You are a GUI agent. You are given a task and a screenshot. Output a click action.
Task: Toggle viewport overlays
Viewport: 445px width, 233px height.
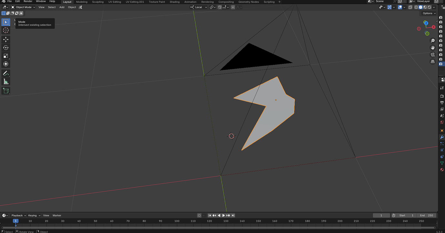point(400,7)
